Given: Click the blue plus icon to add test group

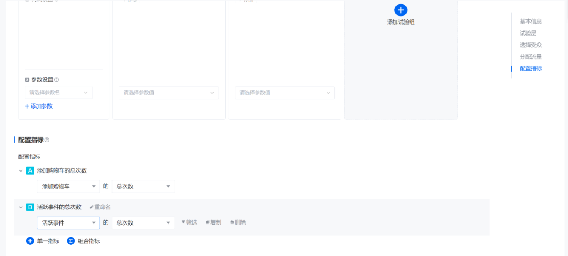Looking at the screenshot, I should 401,10.
